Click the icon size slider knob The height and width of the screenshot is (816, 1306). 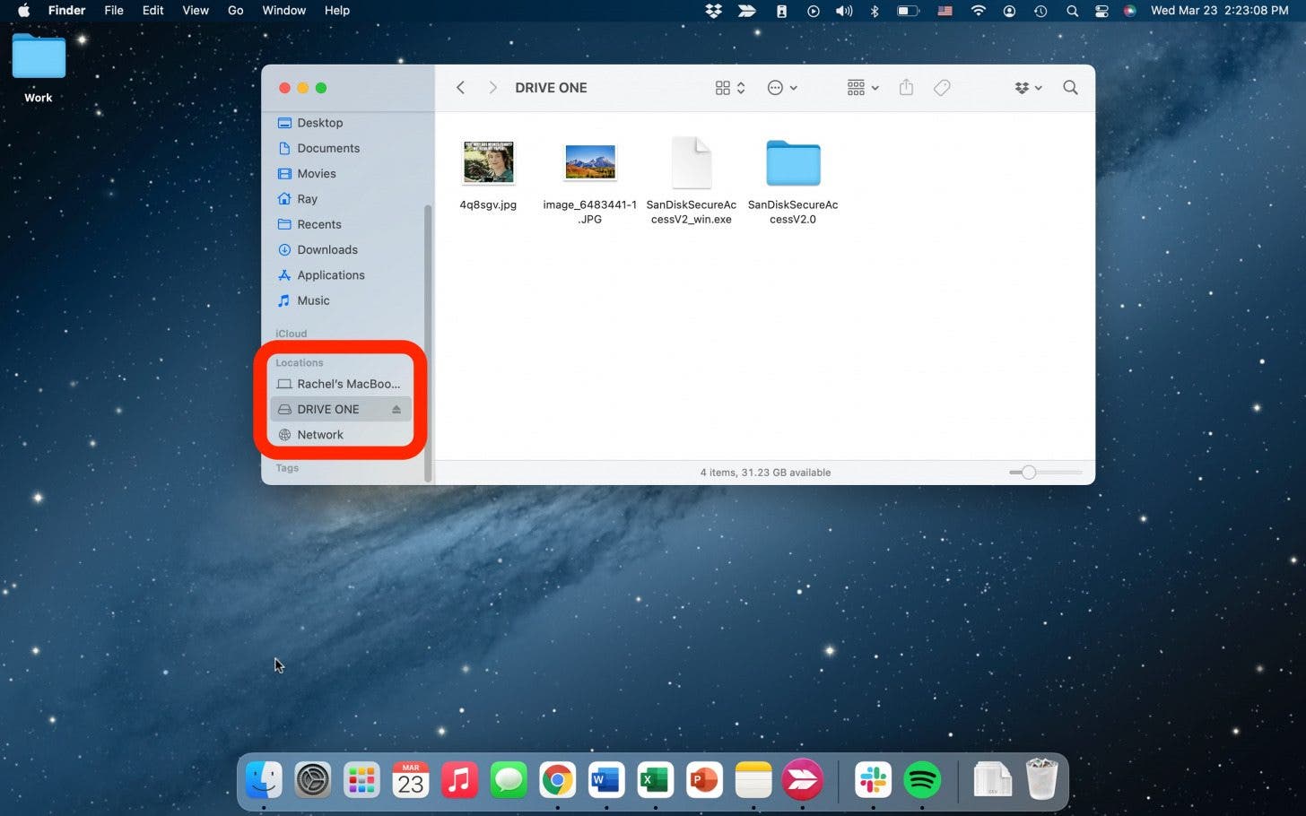click(1029, 473)
